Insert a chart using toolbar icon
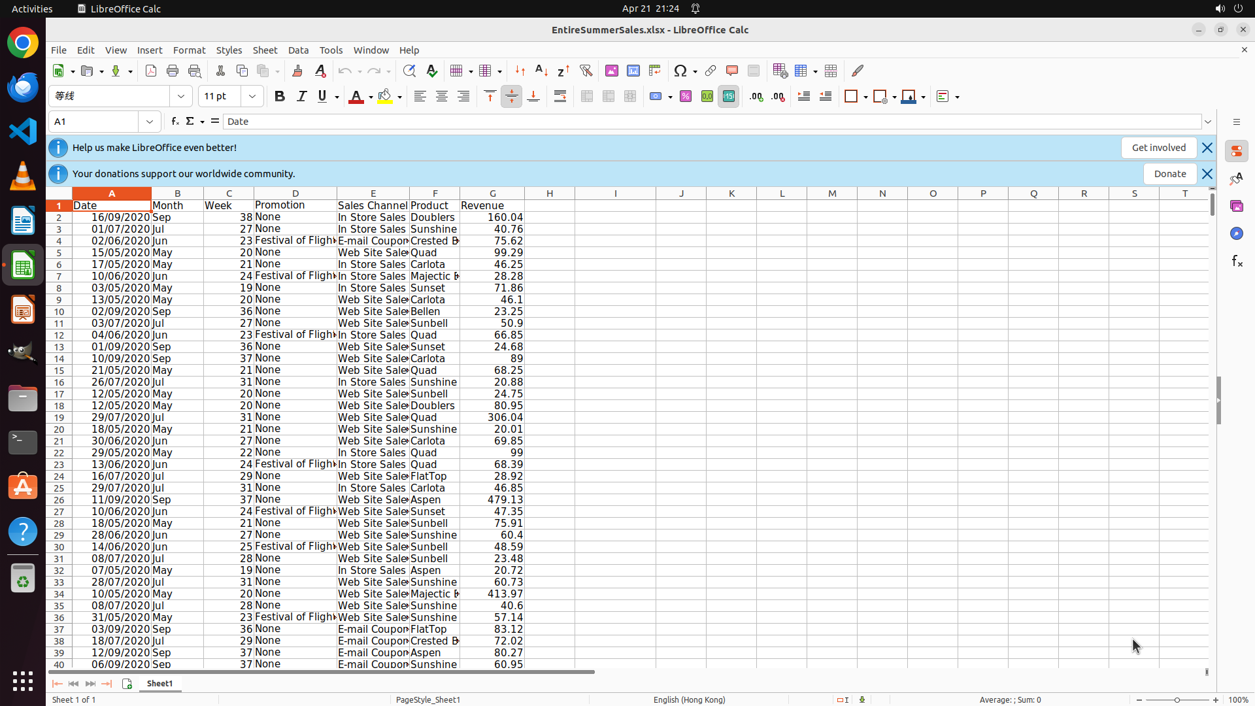1255x706 pixels. 633,71
